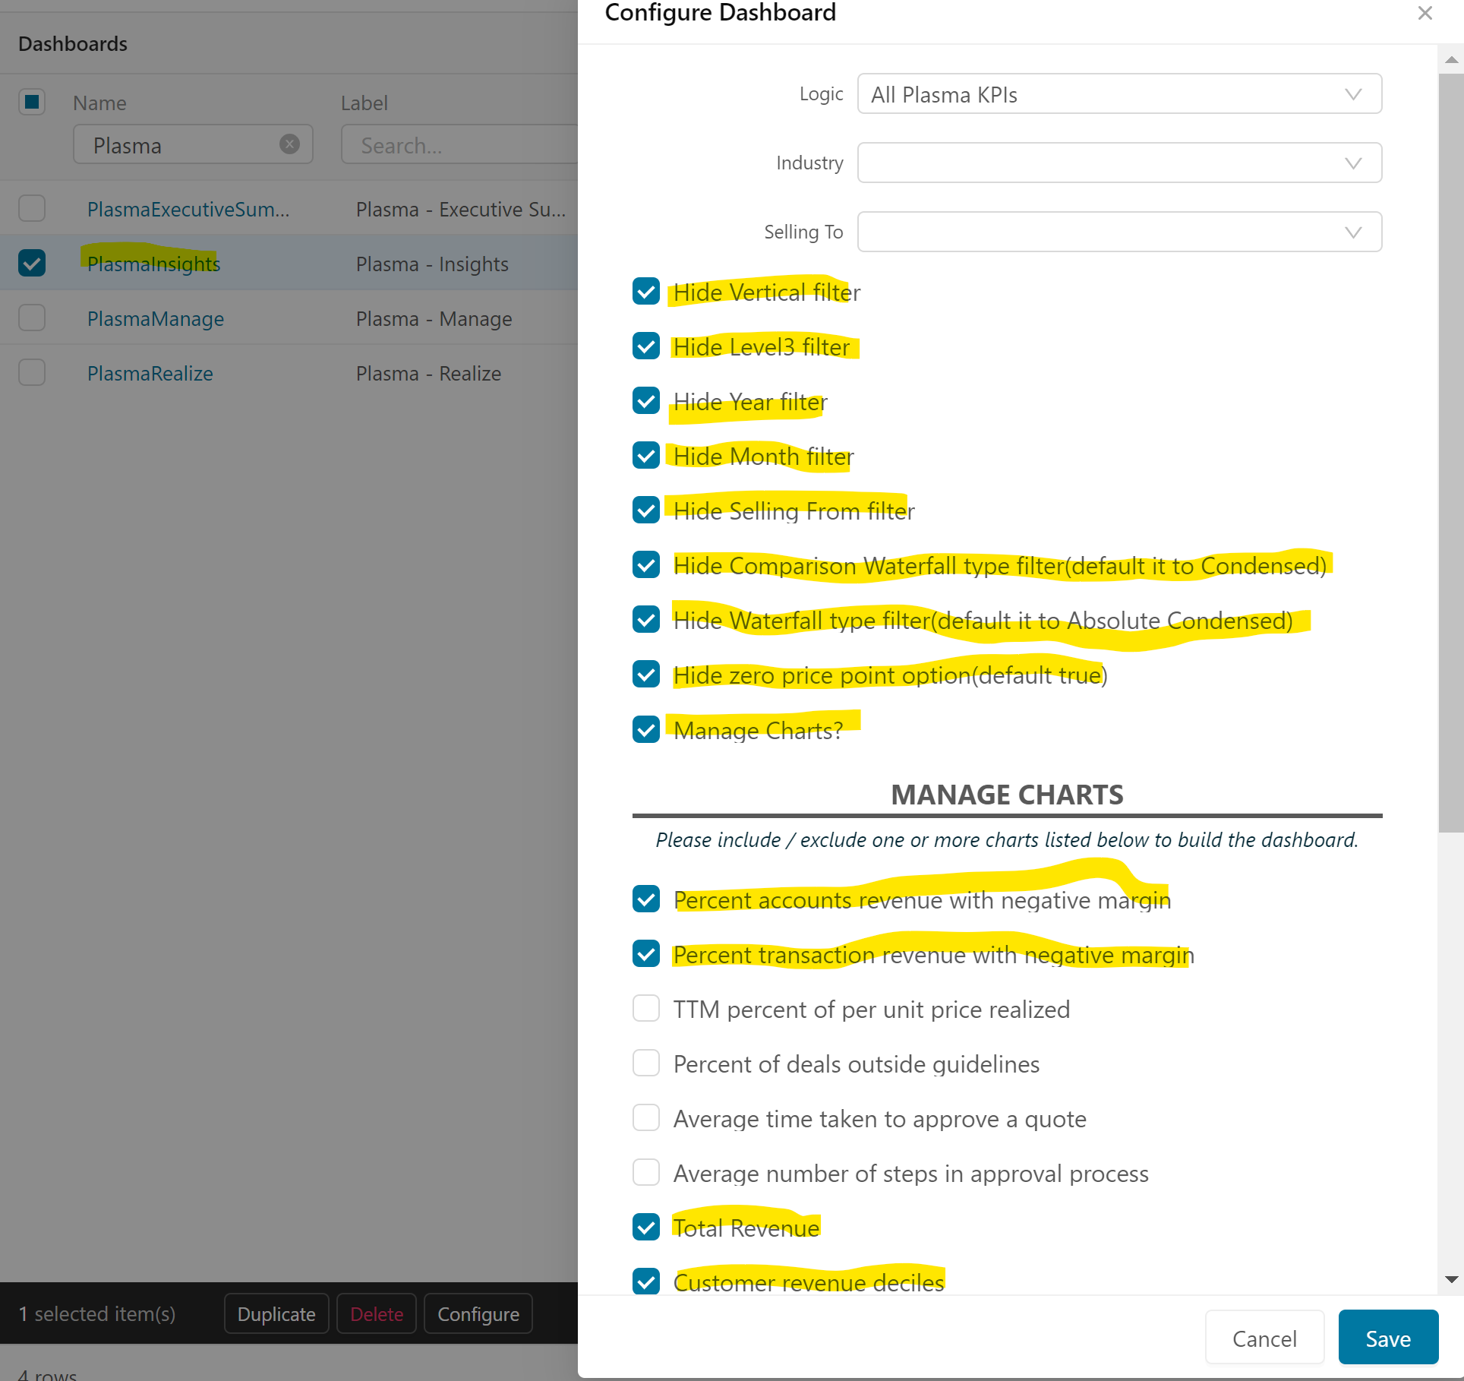Toggle Hide Year filter checkbox
The image size is (1464, 1381).
(x=646, y=401)
